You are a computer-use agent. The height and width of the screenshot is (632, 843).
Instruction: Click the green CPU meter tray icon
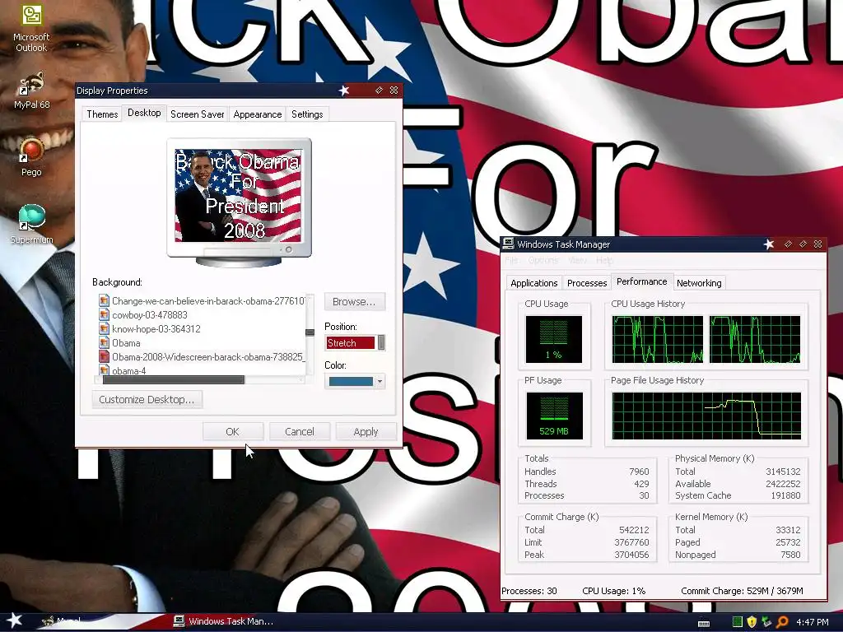click(x=737, y=622)
